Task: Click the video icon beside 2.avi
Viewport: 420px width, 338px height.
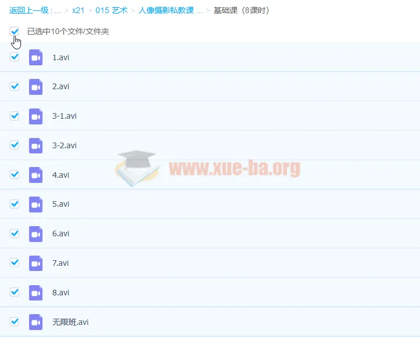Action: pos(36,87)
